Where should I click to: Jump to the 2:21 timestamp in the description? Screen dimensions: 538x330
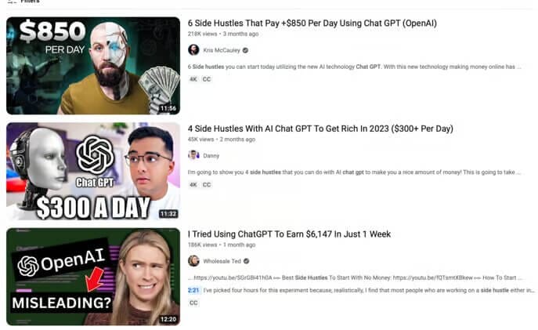point(193,290)
